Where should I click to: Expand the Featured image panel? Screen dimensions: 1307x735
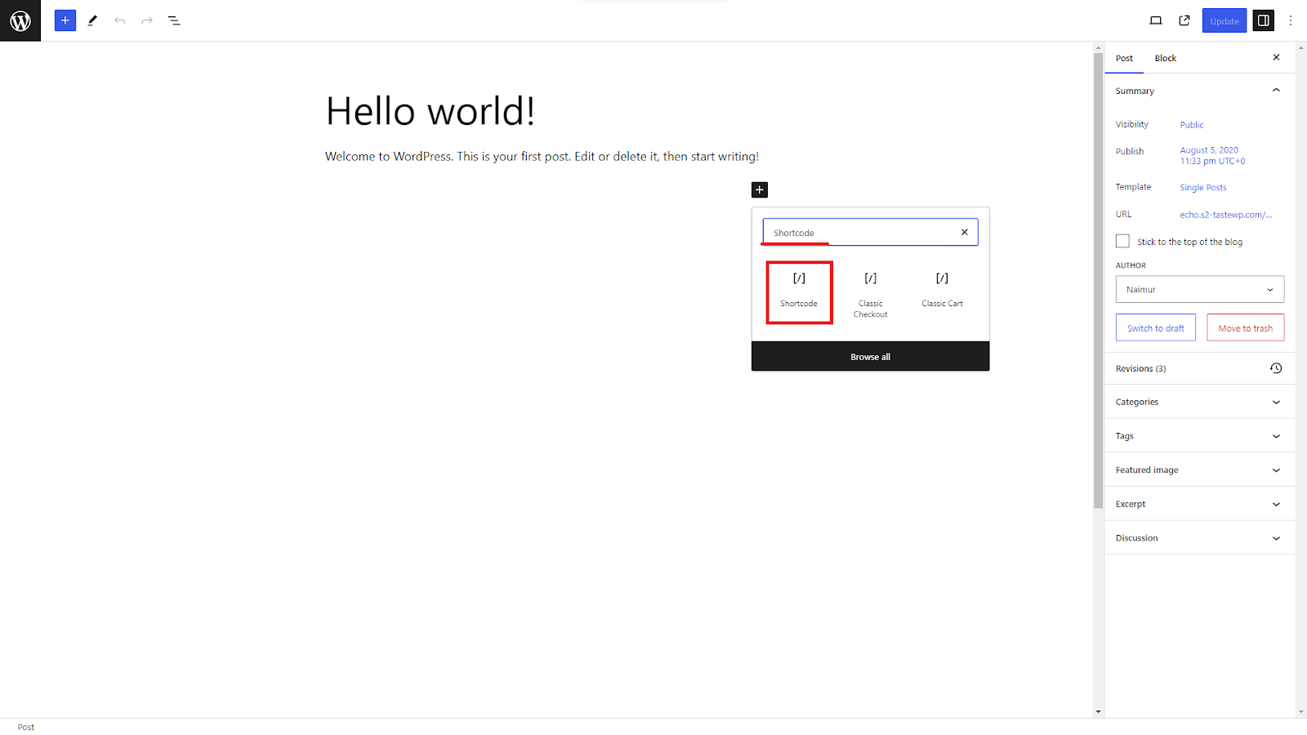(1199, 470)
